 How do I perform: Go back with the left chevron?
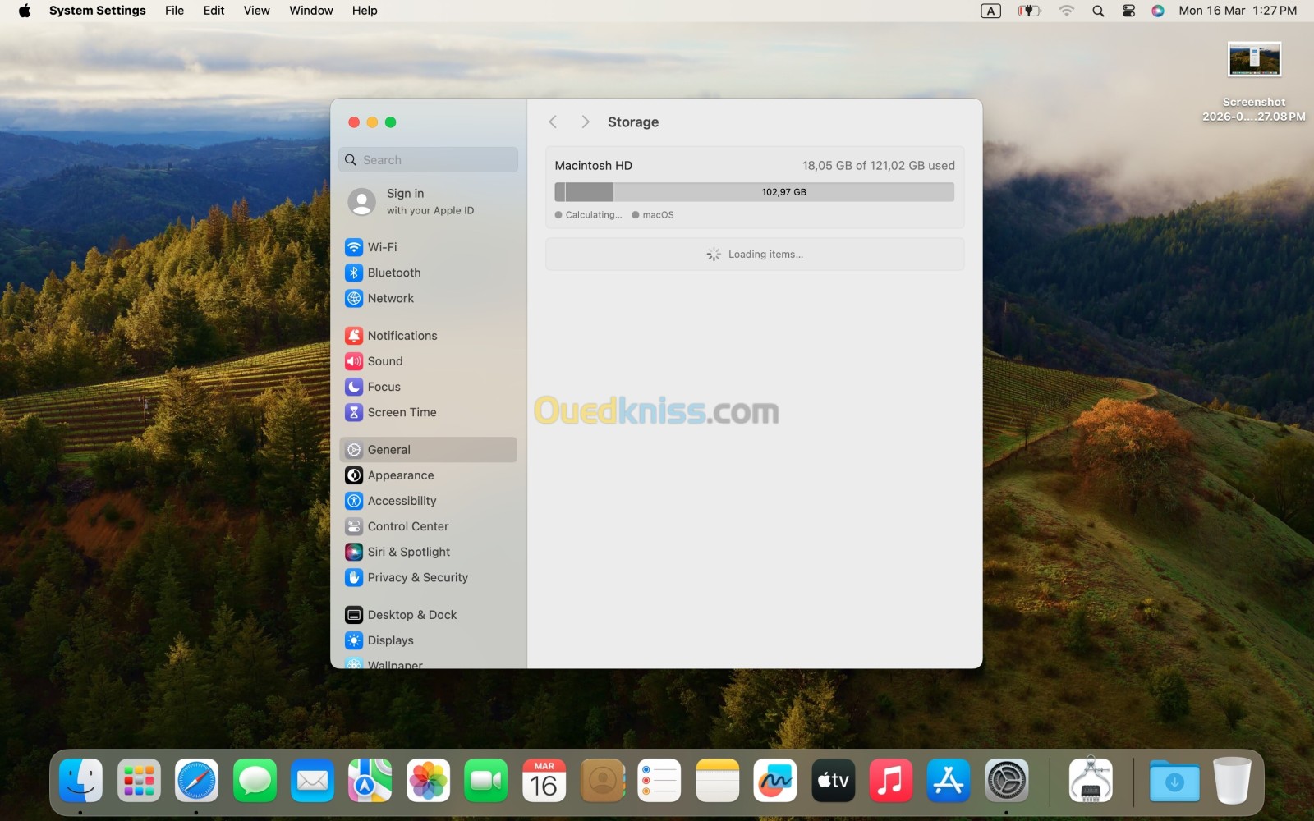click(553, 122)
